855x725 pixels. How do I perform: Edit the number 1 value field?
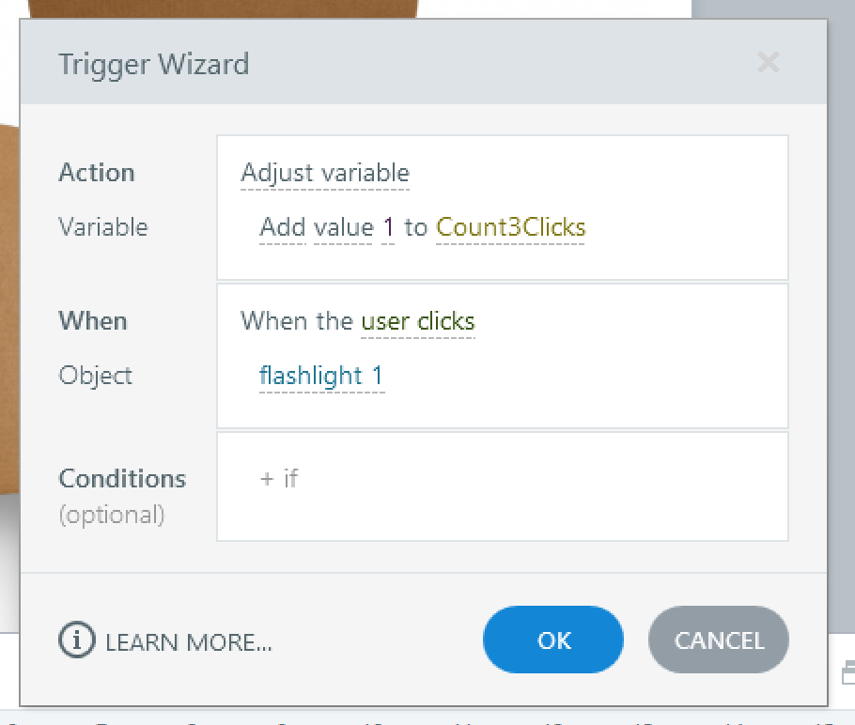[389, 228]
